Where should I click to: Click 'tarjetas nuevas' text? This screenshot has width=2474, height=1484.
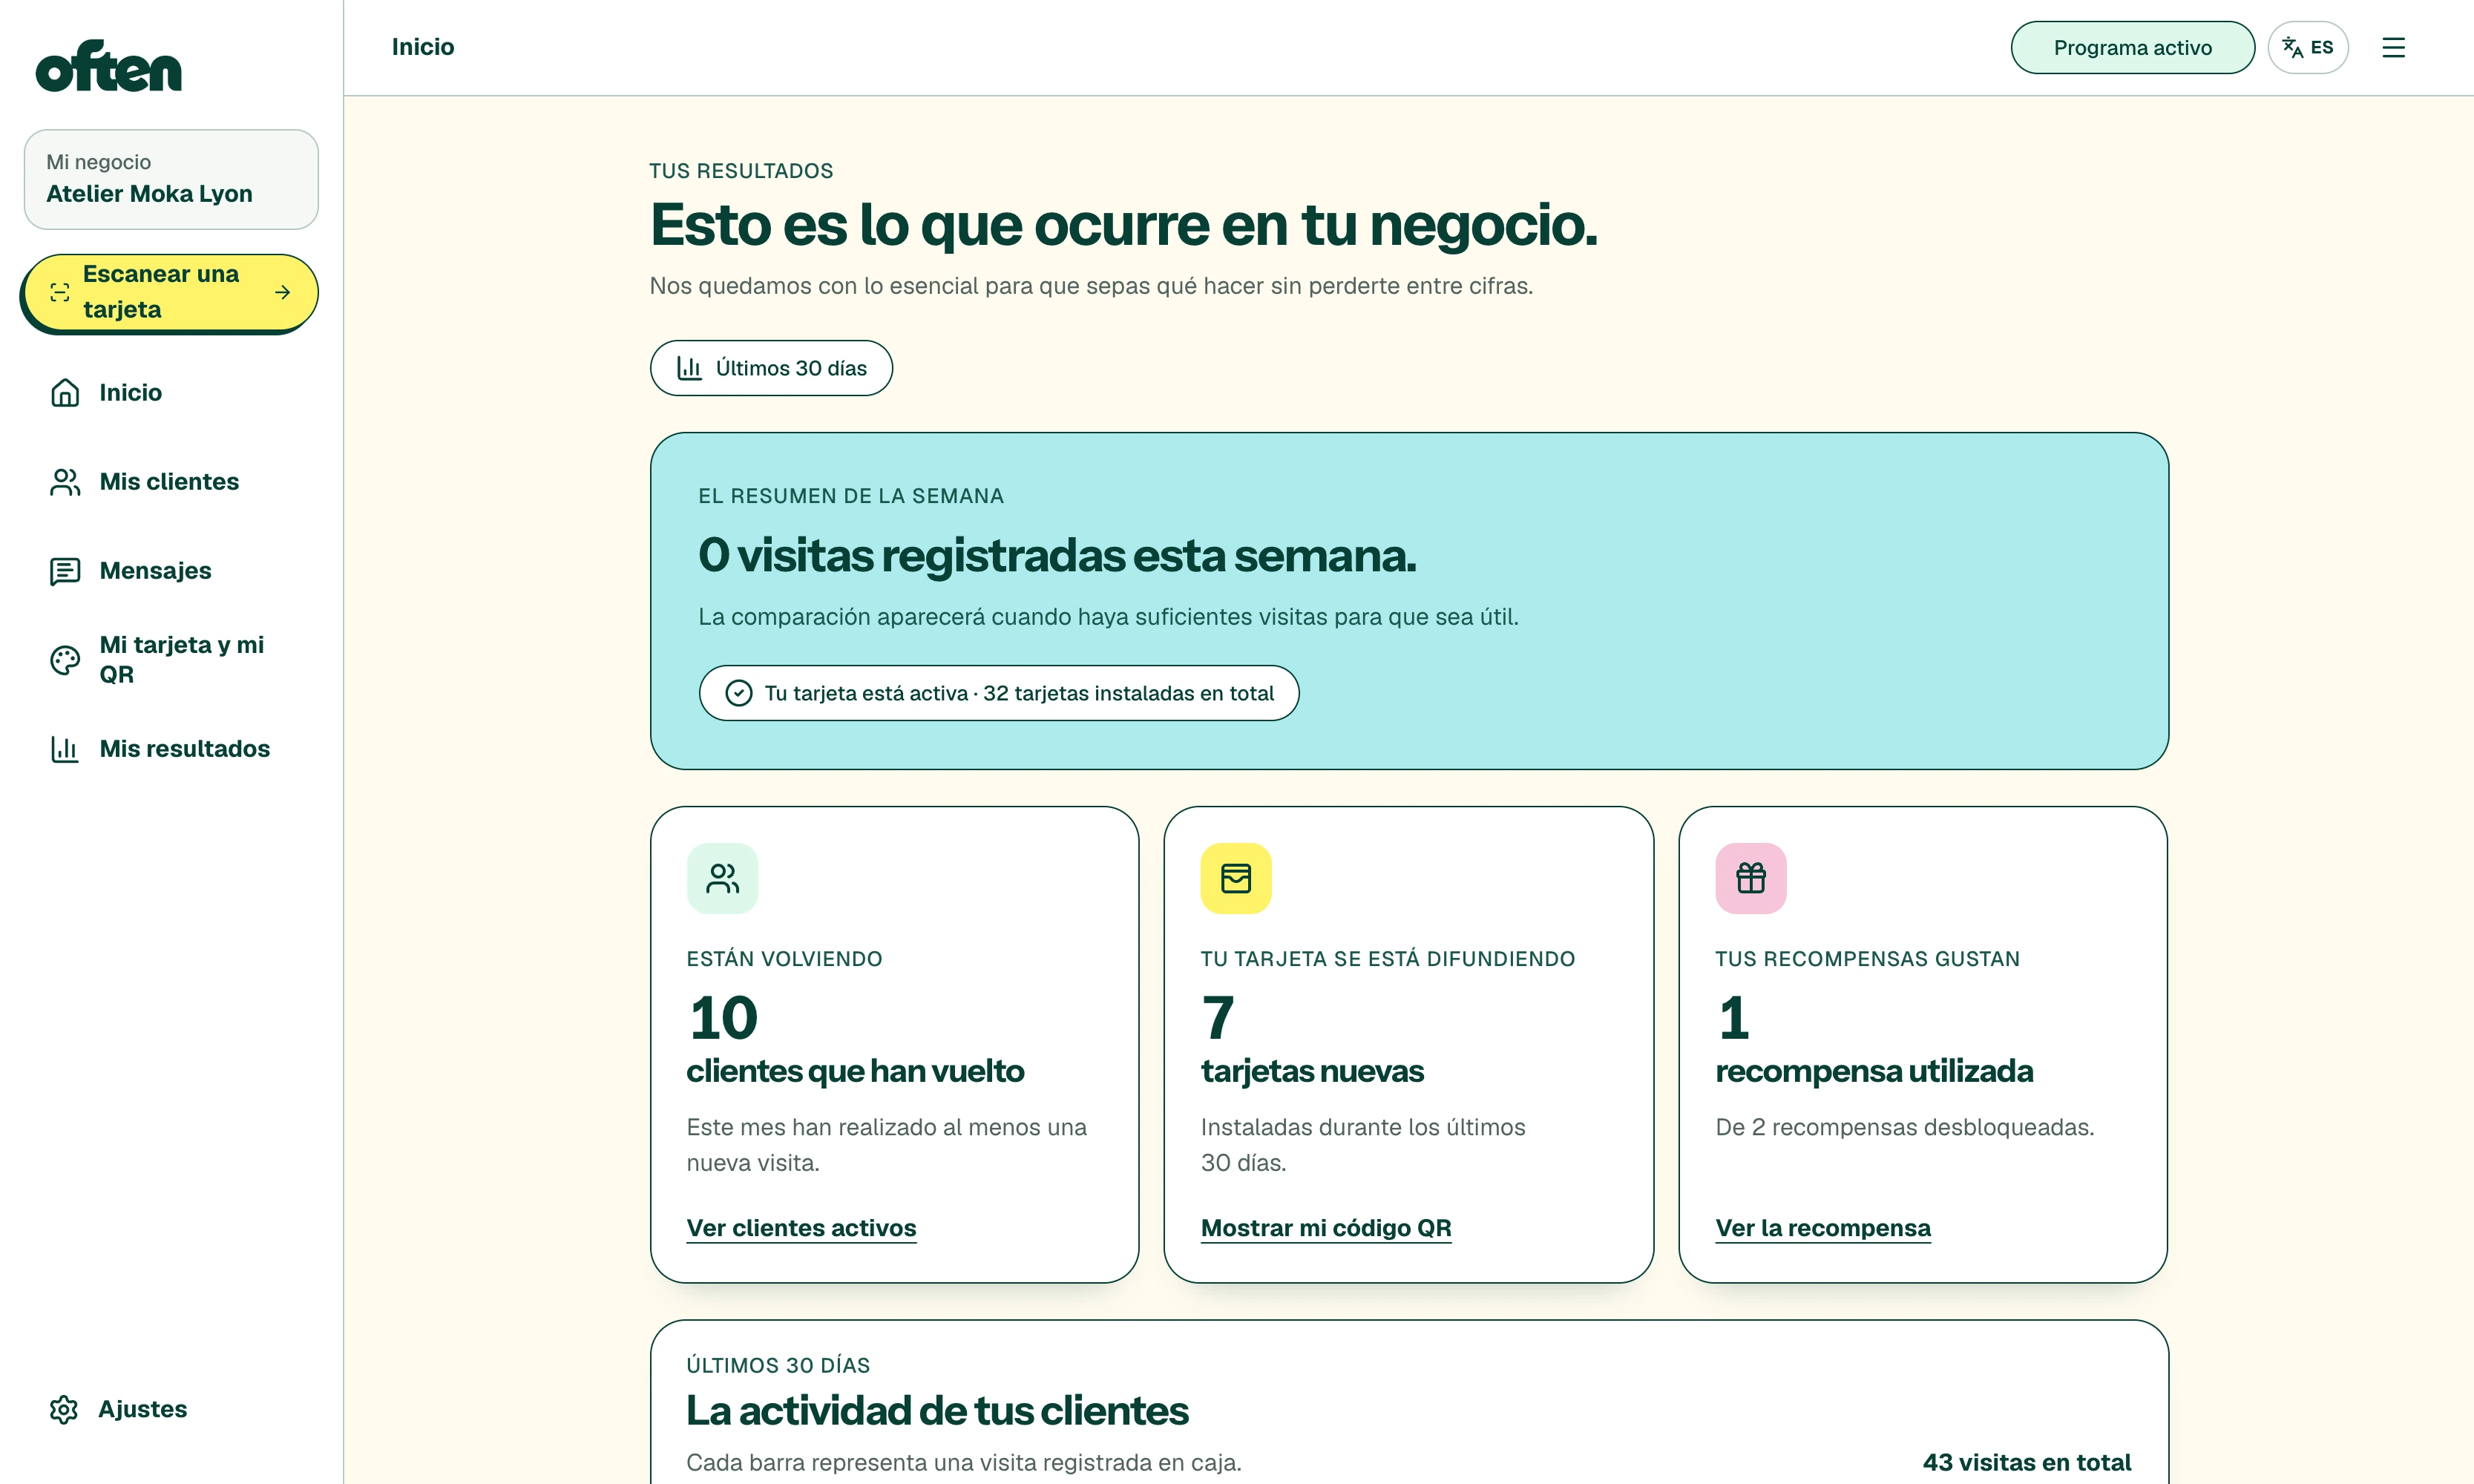(x=1312, y=1071)
